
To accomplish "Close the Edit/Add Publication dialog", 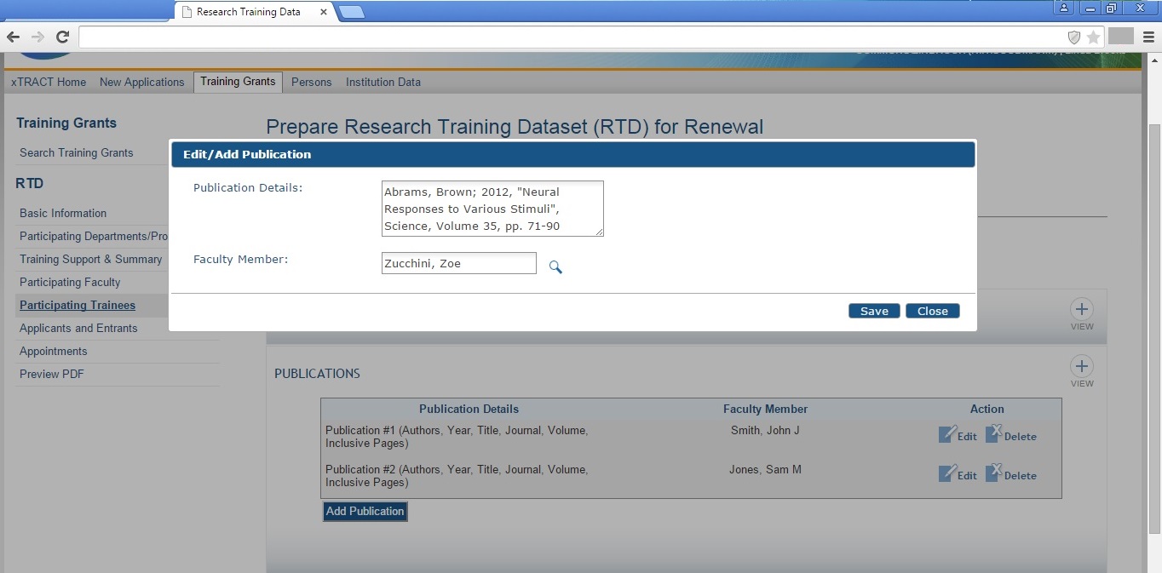I will point(933,311).
